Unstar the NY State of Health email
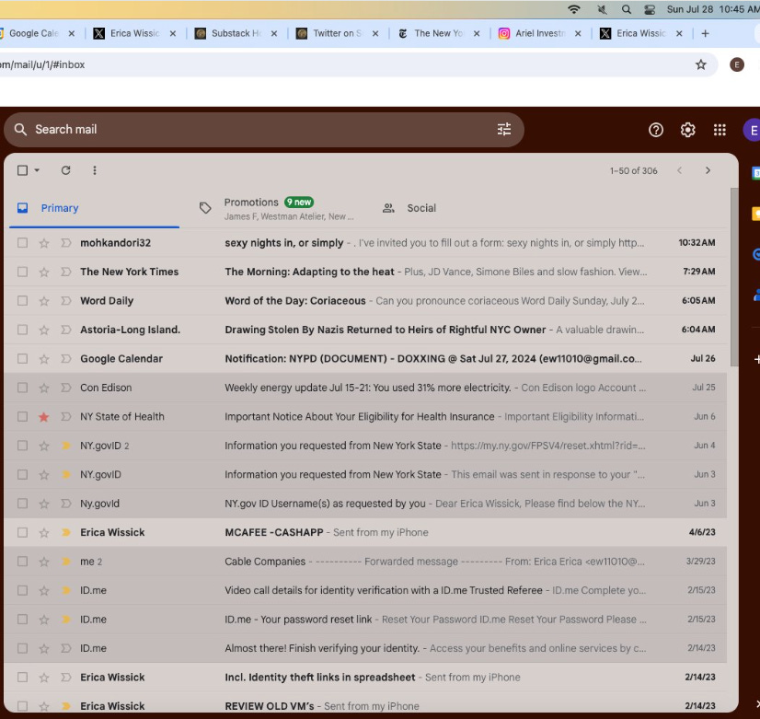This screenshot has height=719, width=760. coord(44,416)
